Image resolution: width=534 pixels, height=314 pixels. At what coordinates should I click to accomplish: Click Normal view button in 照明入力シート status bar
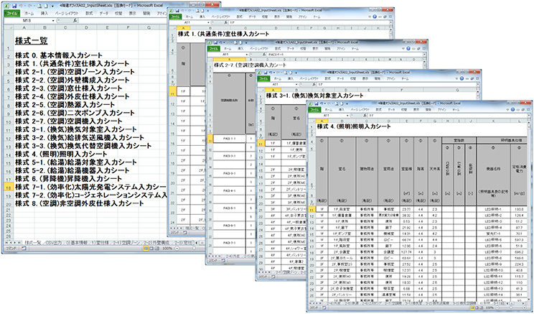474,308
